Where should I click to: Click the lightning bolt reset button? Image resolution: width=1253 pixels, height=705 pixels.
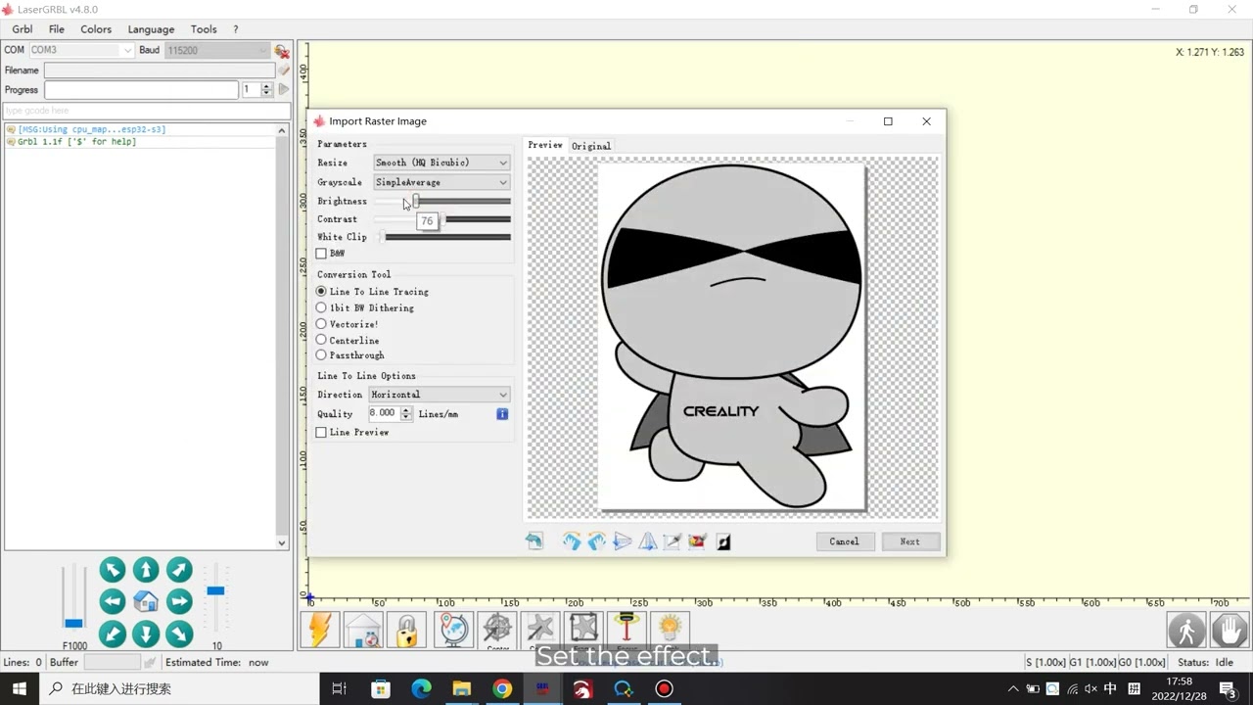tap(320, 630)
